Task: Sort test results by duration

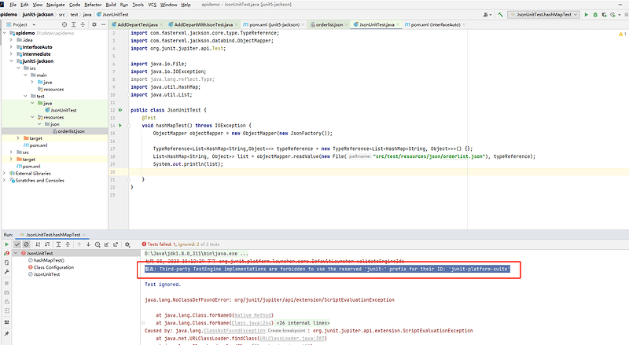Action: tap(47, 244)
